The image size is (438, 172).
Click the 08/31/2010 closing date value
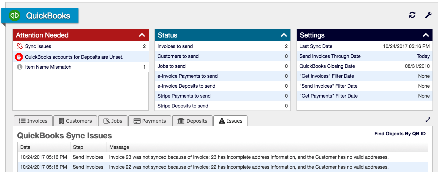(x=417, y=66)
